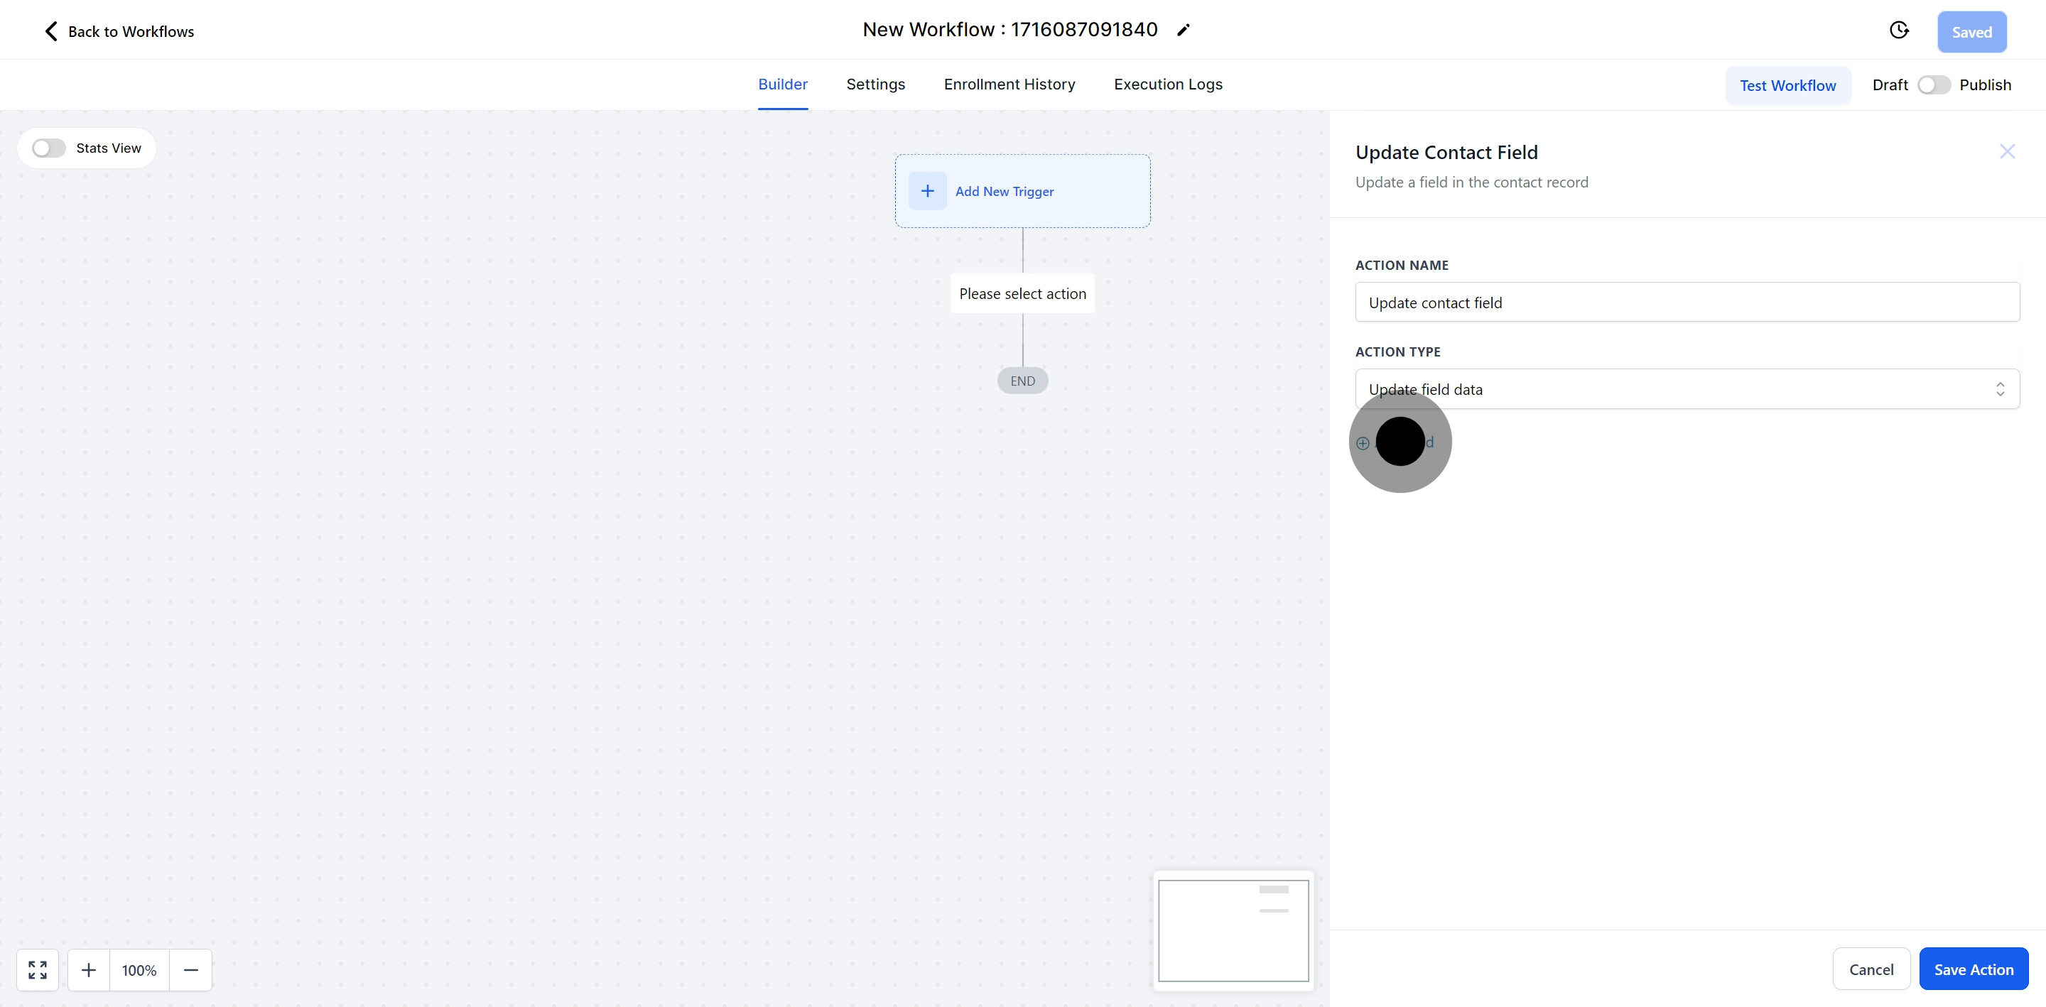Click the Action Type chevron arrows
Screen dimensions: 2046x1007
(x=2000, y=389)
